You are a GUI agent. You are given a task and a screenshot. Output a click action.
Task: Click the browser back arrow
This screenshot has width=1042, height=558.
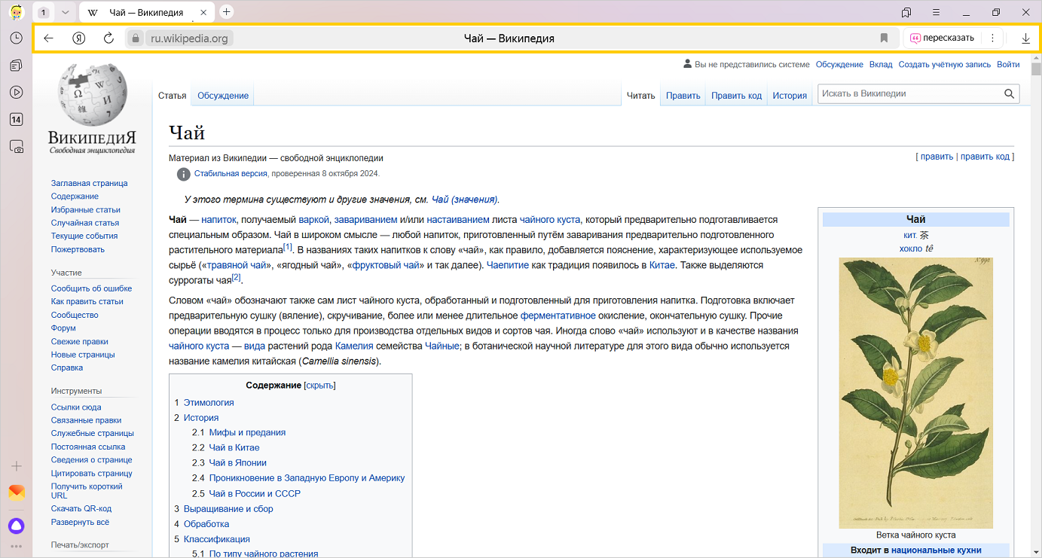pyautogui.click(x=48, y=38)
